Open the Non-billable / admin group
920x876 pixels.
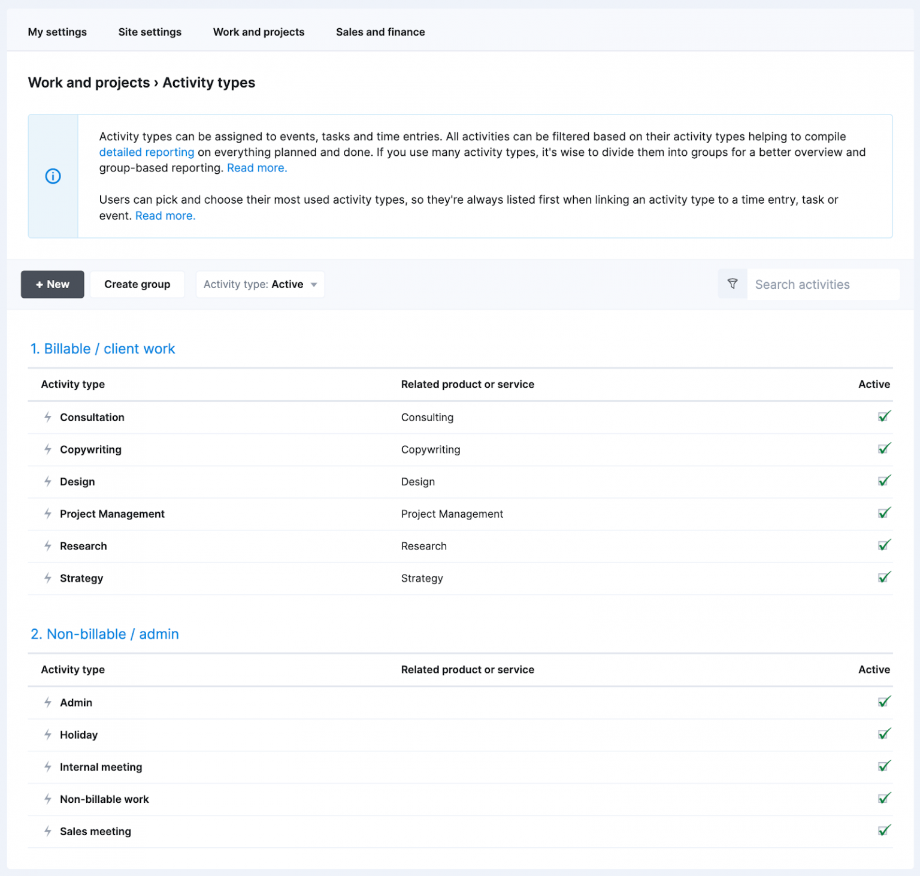105,634
